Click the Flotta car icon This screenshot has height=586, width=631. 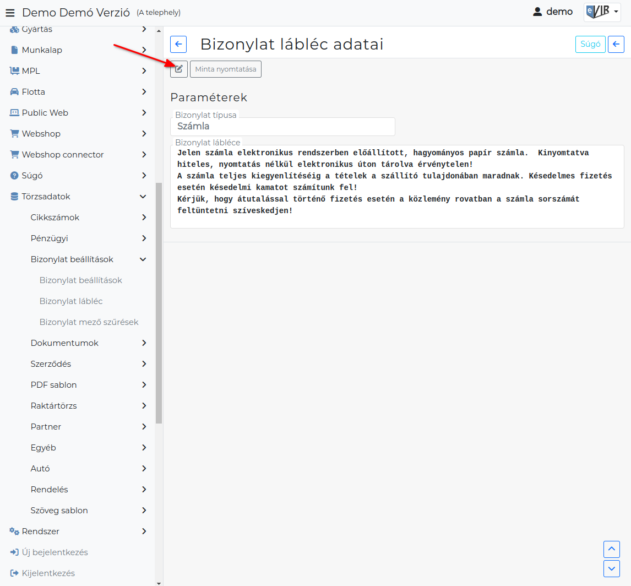click(14, 92)
